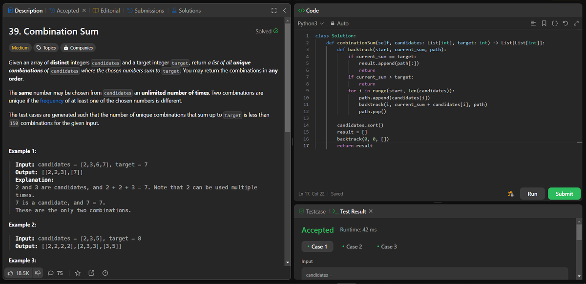586x284 pixels.
Task: Click the share external link icon
Action: (91, 273)
